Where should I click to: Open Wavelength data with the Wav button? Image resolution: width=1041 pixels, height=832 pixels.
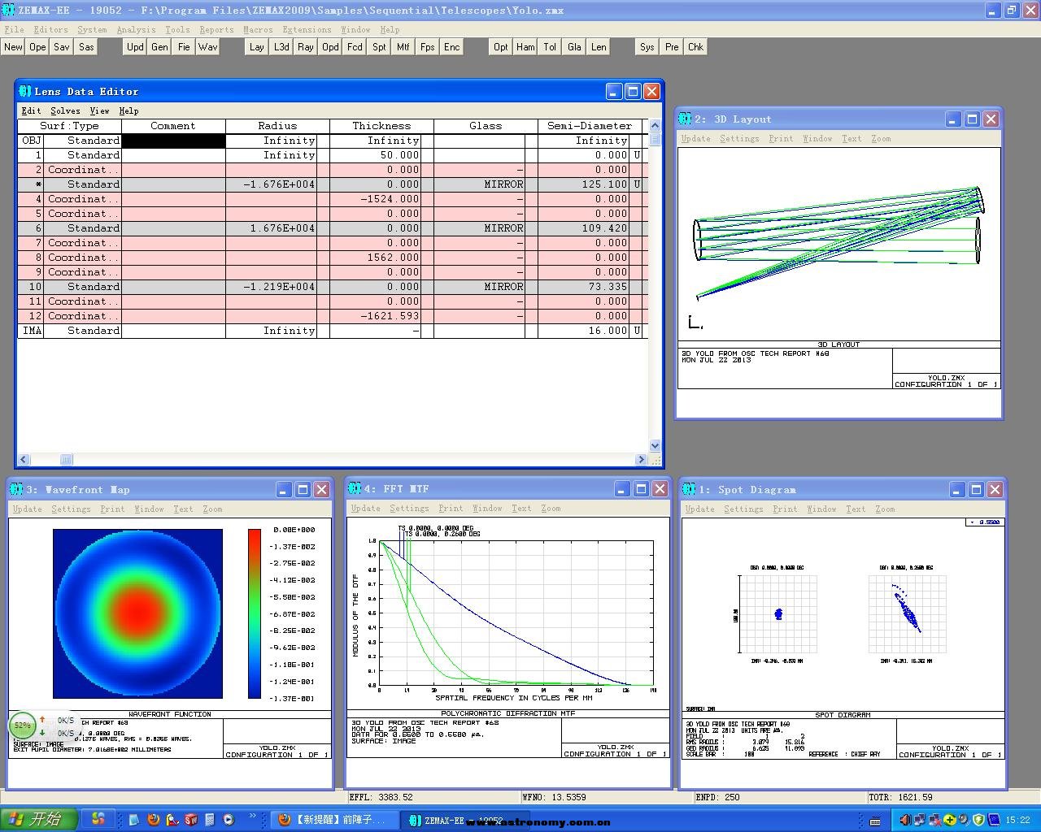click(x=208, y=47)
